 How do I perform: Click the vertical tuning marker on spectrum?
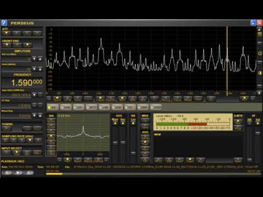coord(227,61)
